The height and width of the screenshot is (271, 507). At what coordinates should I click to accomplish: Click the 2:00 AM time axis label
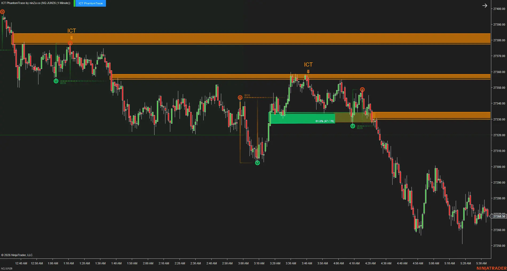pos(148,263)
